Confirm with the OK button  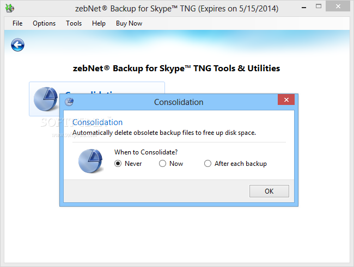pyautogui.click(x=269, y=191)
